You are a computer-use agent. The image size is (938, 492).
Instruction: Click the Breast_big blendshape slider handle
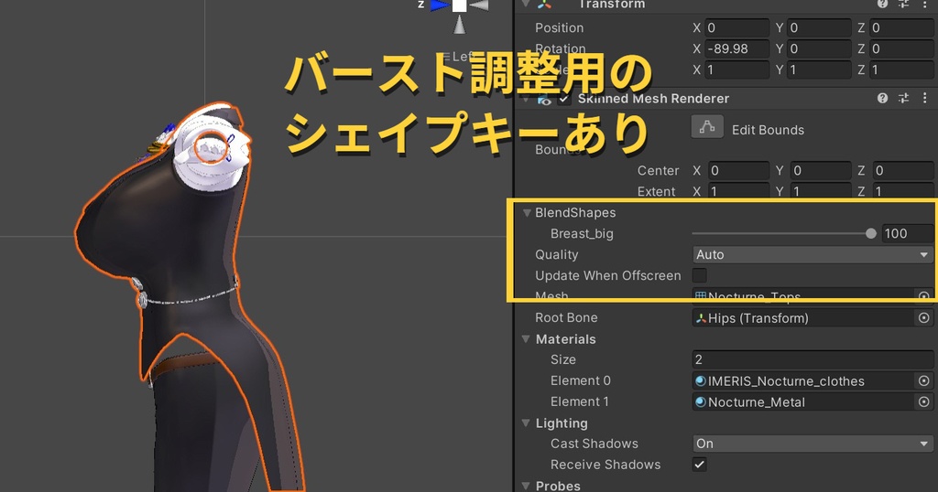pyautogui.click(x=870, y=233)
